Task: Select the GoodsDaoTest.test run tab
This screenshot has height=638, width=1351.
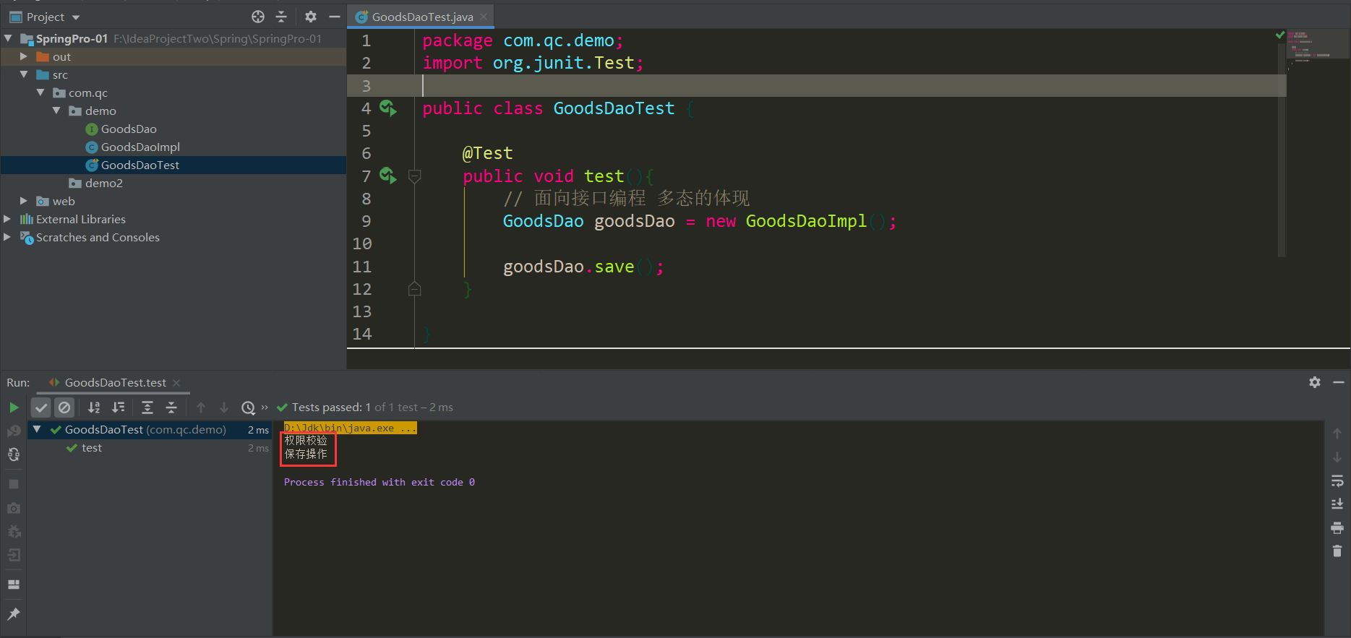Action: pyautogui.click(x=115, y=382)
